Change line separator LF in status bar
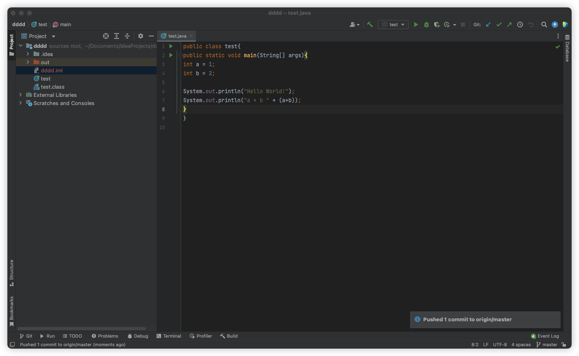 tap(486, 345)
